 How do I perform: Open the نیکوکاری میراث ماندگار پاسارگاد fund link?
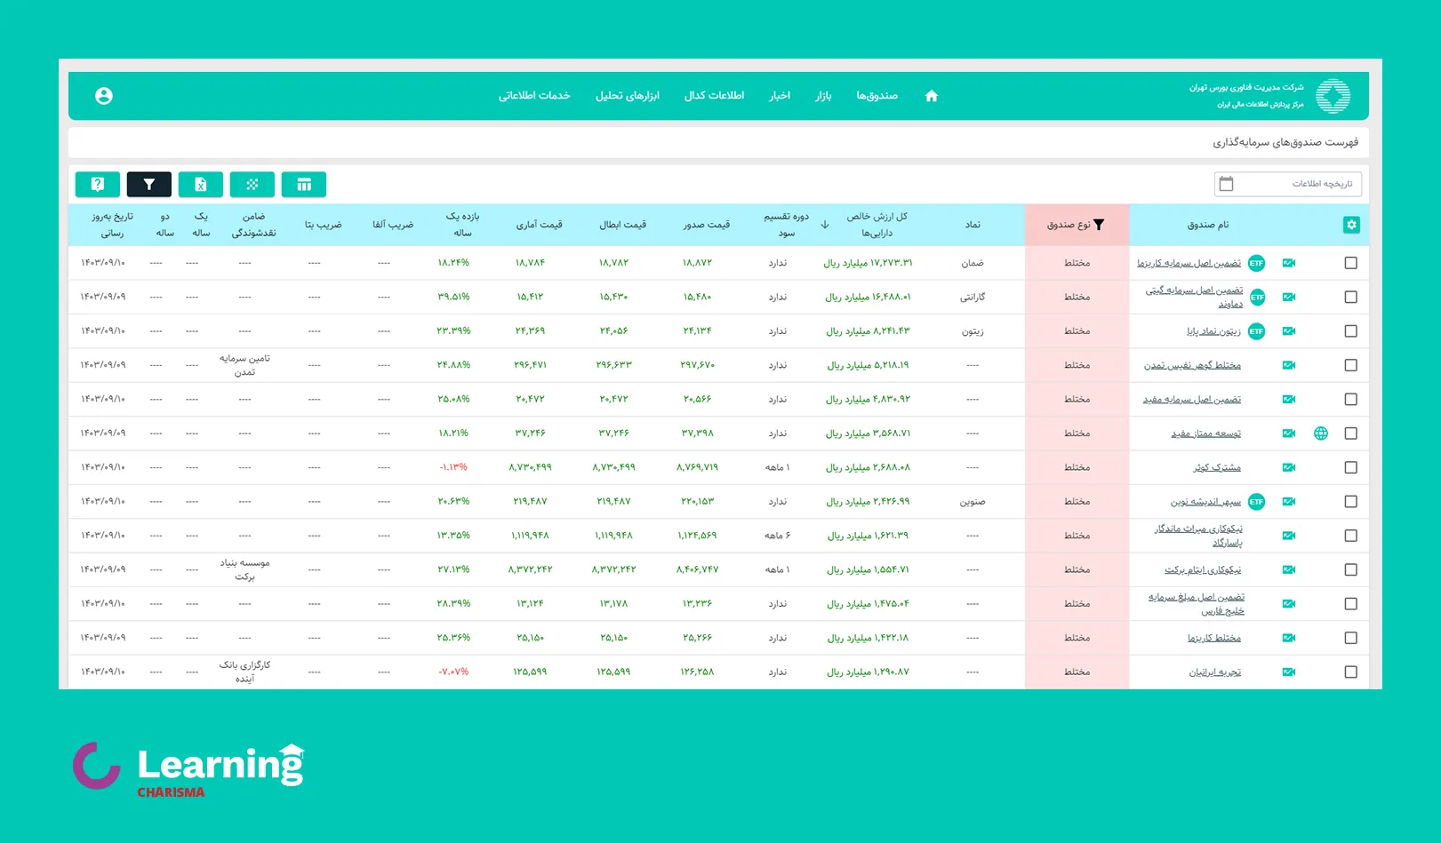[1198, 536]
